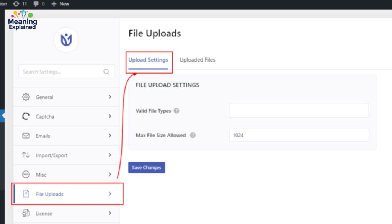The width and height of the screenshot is (392, 224).
Task: Switch to the Uploaded Files tab
Action: (x=197, y=60)
